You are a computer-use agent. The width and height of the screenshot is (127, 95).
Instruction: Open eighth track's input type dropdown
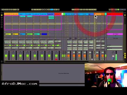click(x=58, y=41)
